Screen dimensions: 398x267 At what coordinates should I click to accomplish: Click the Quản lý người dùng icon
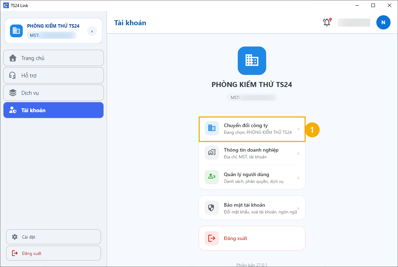pyautogui.click(x=212, y=177)
